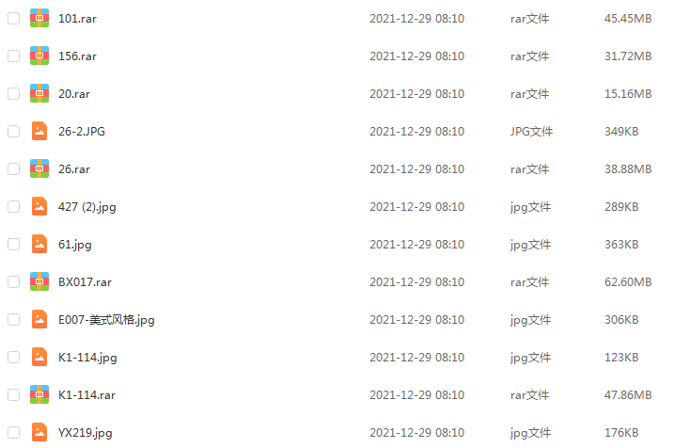This screenshot has width=674, height=448.
Task: Click the rar icon for K1-114.rar
Action: 39,394
